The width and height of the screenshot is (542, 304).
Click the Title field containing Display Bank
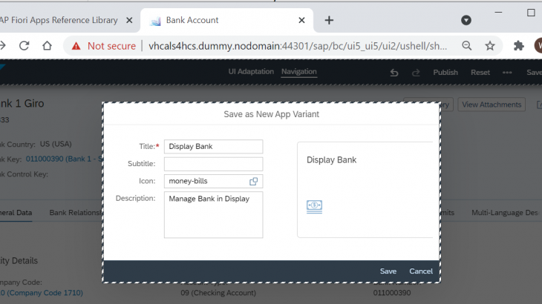pyautogui.click(x=213, y=146)
